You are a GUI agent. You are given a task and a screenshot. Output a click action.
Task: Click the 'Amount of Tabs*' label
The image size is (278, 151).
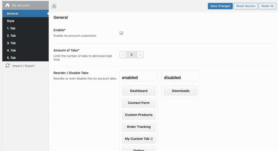tap(67, 50)
